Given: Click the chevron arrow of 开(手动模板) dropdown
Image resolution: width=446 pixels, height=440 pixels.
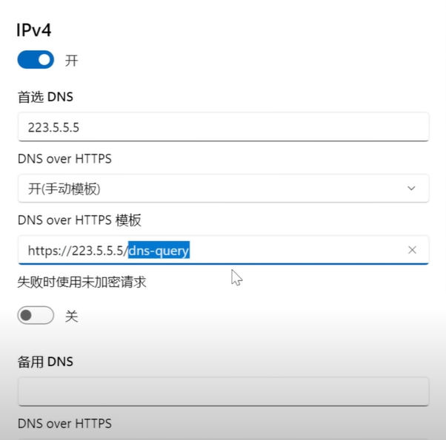Looking at the screenshot, I should pos(411,189).
